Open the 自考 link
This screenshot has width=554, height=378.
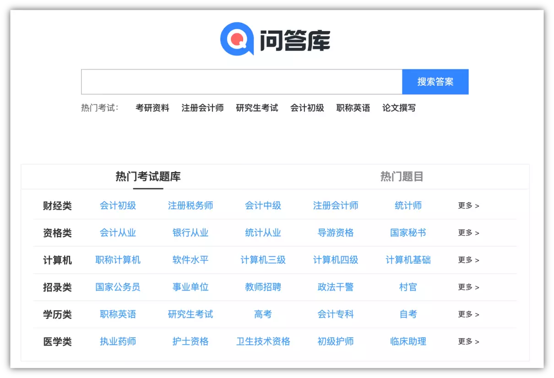[x=408, y=314]
